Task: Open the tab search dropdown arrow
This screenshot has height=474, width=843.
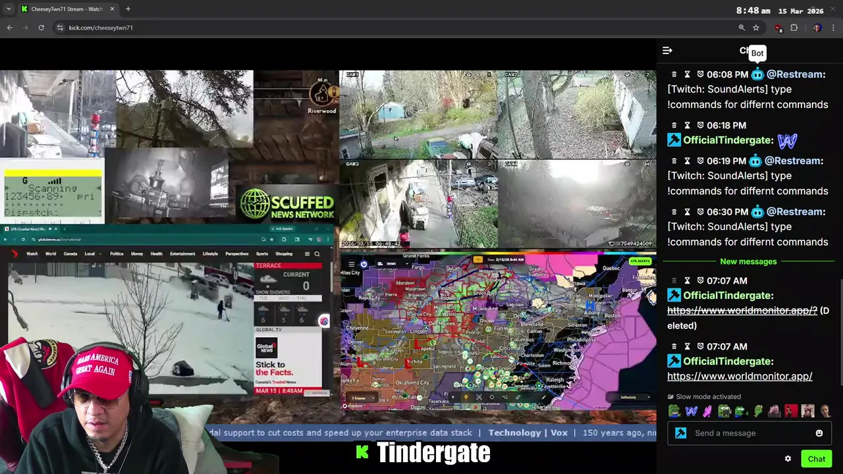Action: coord(8,9)
